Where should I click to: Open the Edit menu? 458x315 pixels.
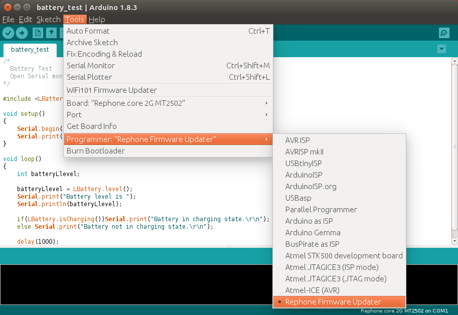26,19
